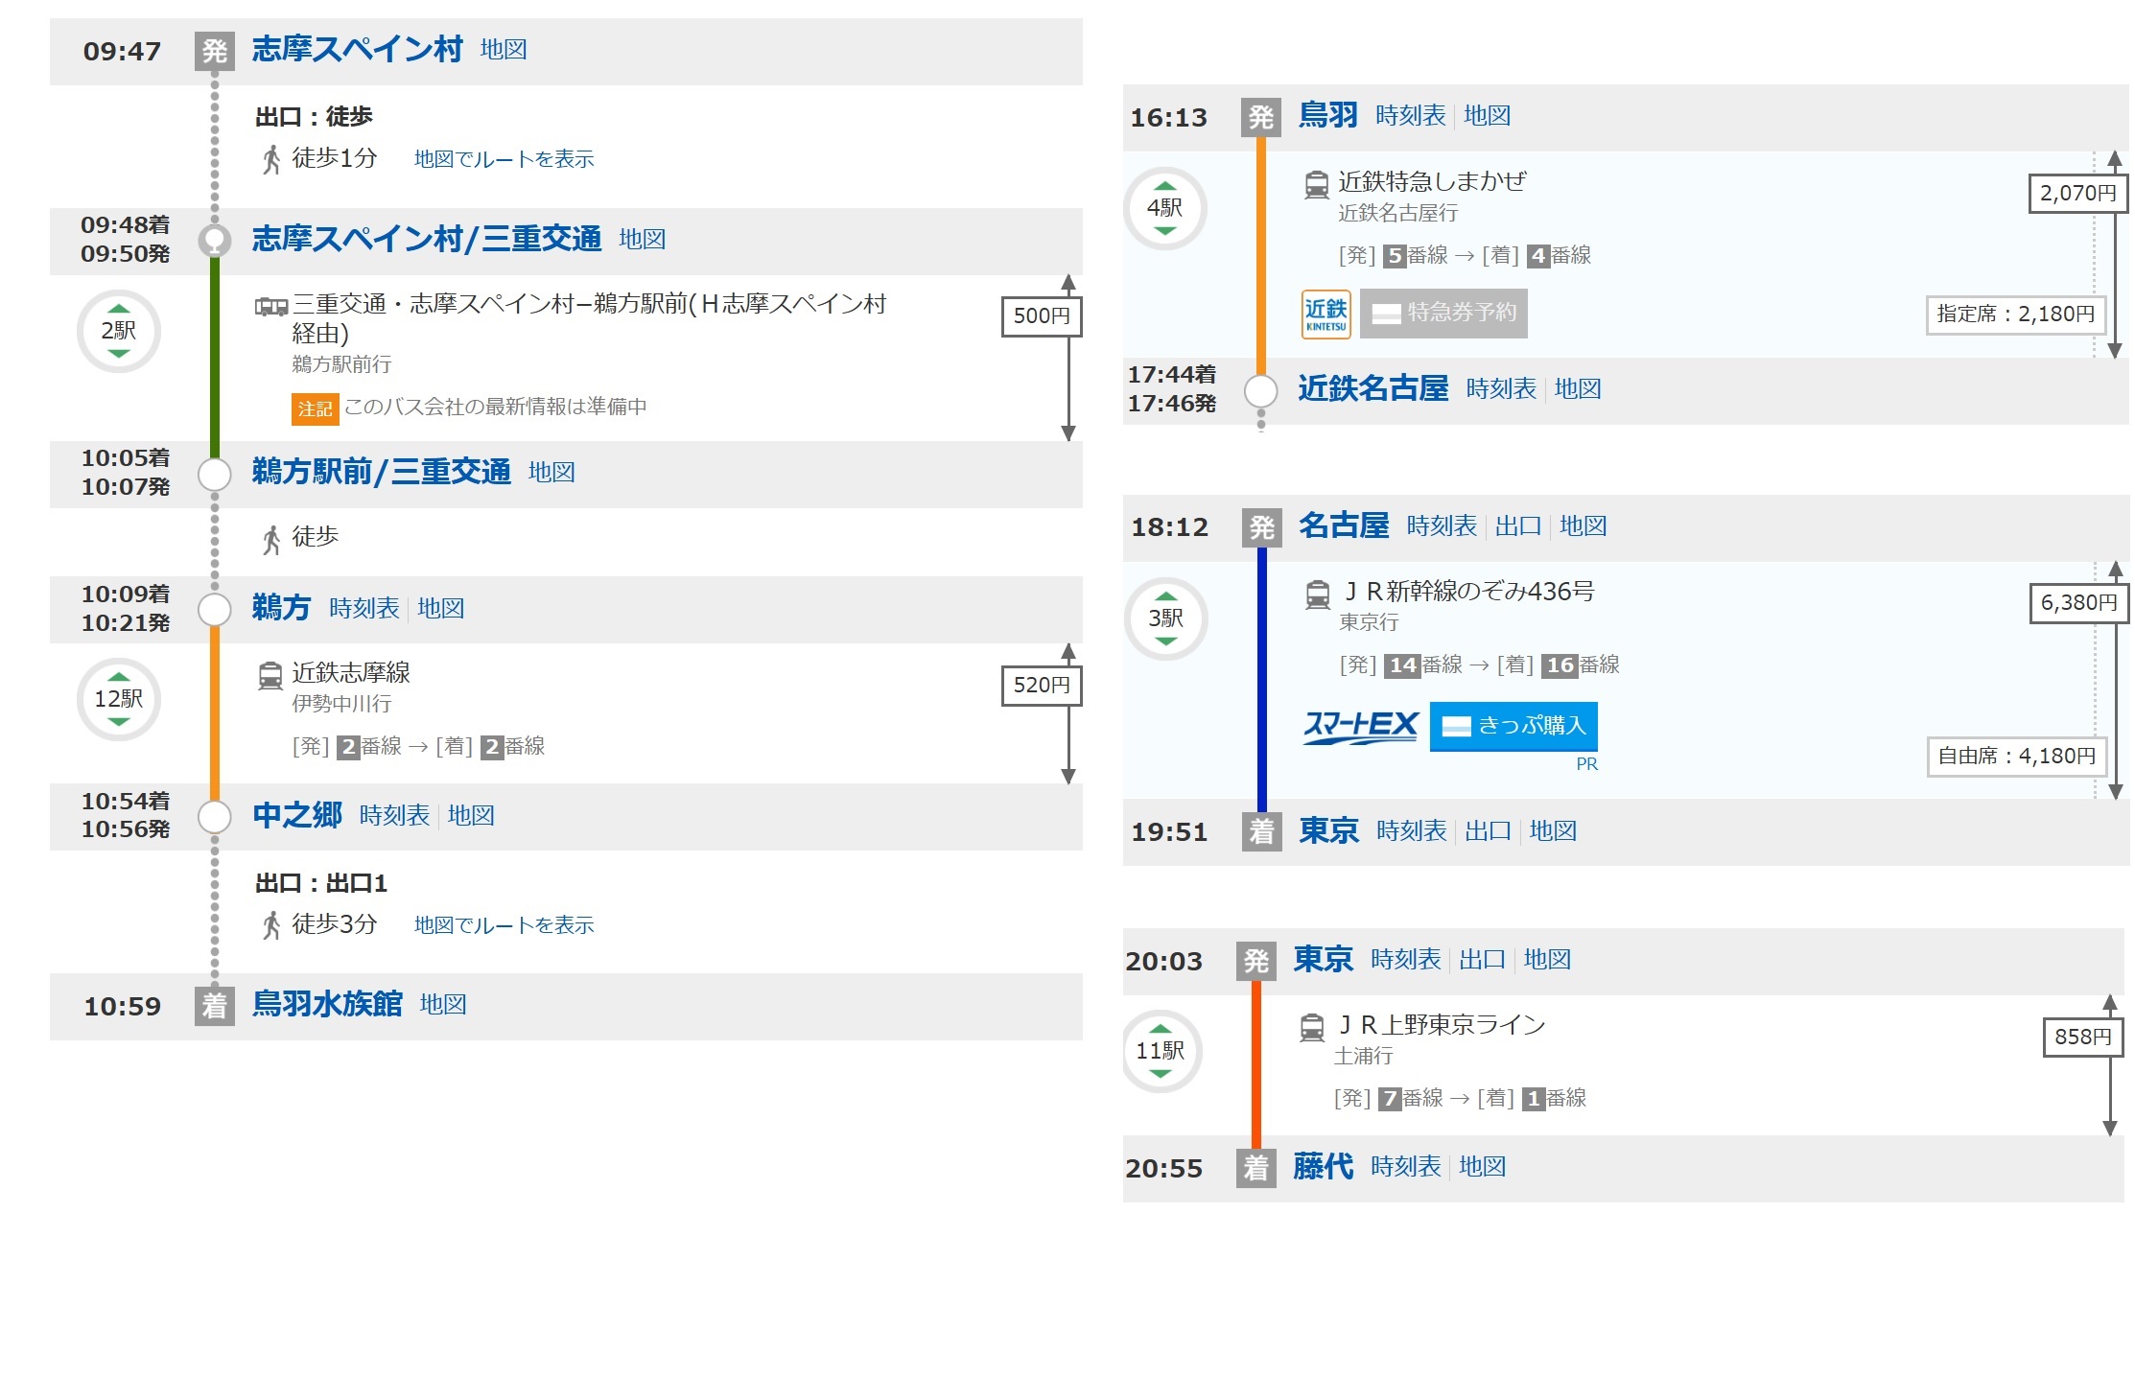This screenshot has width=2135, height=1376.
Task: Open the 志摩スペイン村 departure station link
Action: [x=358, y=49]
